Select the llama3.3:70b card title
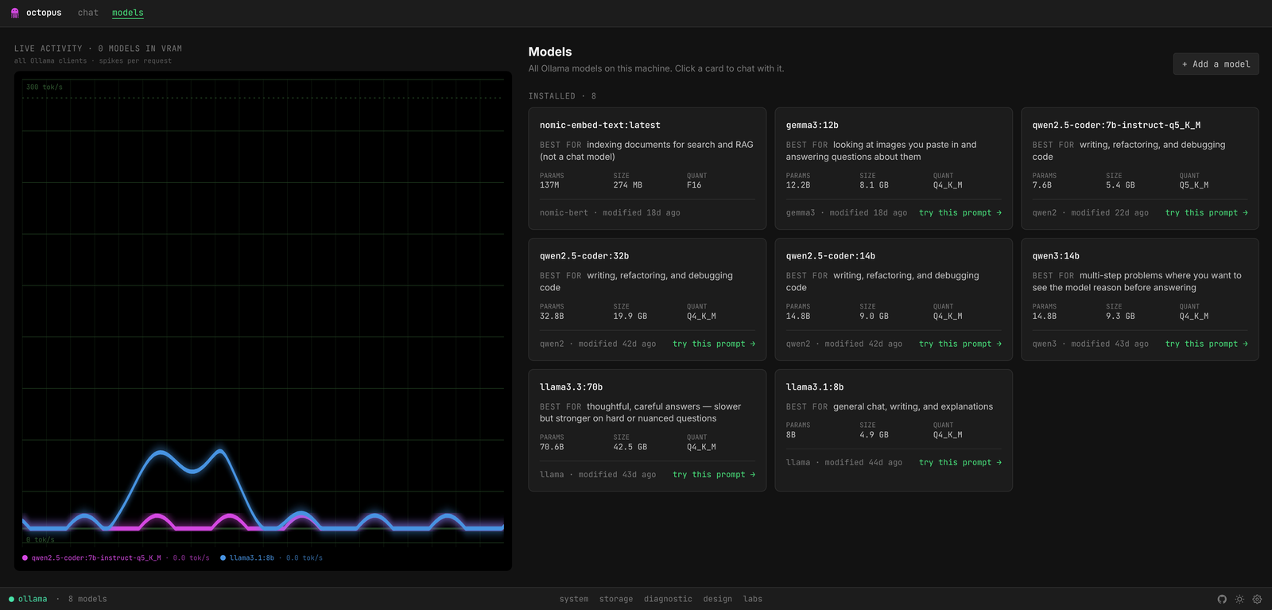 (571, 387)
